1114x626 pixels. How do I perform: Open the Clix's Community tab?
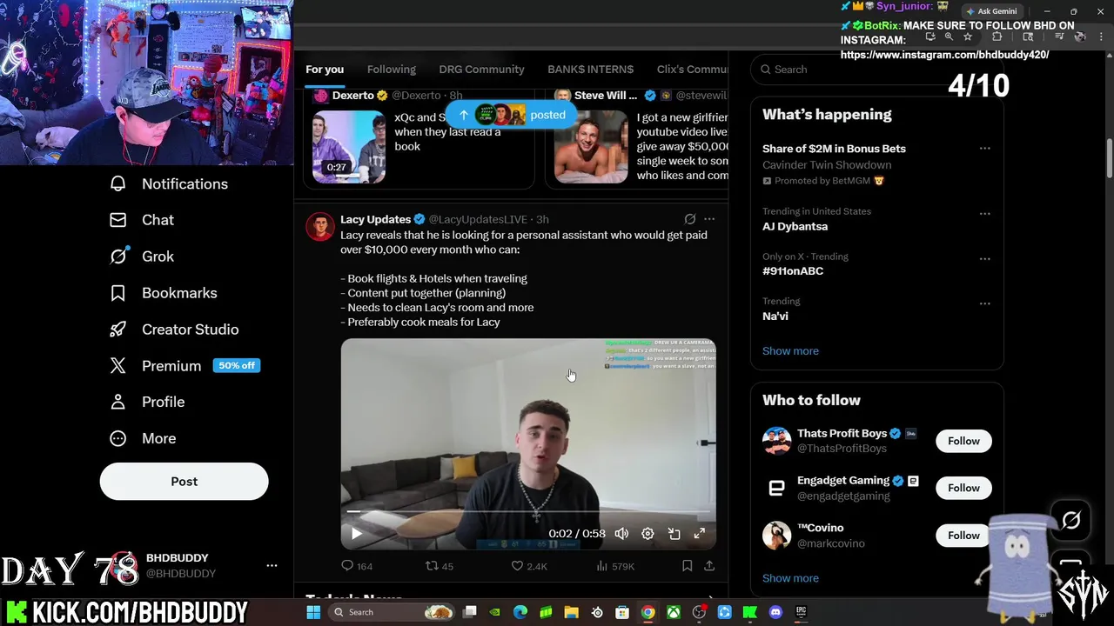[x=692, y=70]
